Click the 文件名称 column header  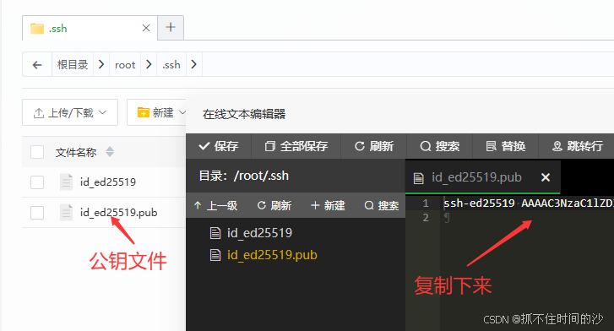click(76, 152)
